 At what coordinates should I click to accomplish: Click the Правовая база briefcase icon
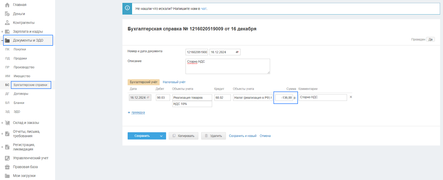click(x=7, y=167)
